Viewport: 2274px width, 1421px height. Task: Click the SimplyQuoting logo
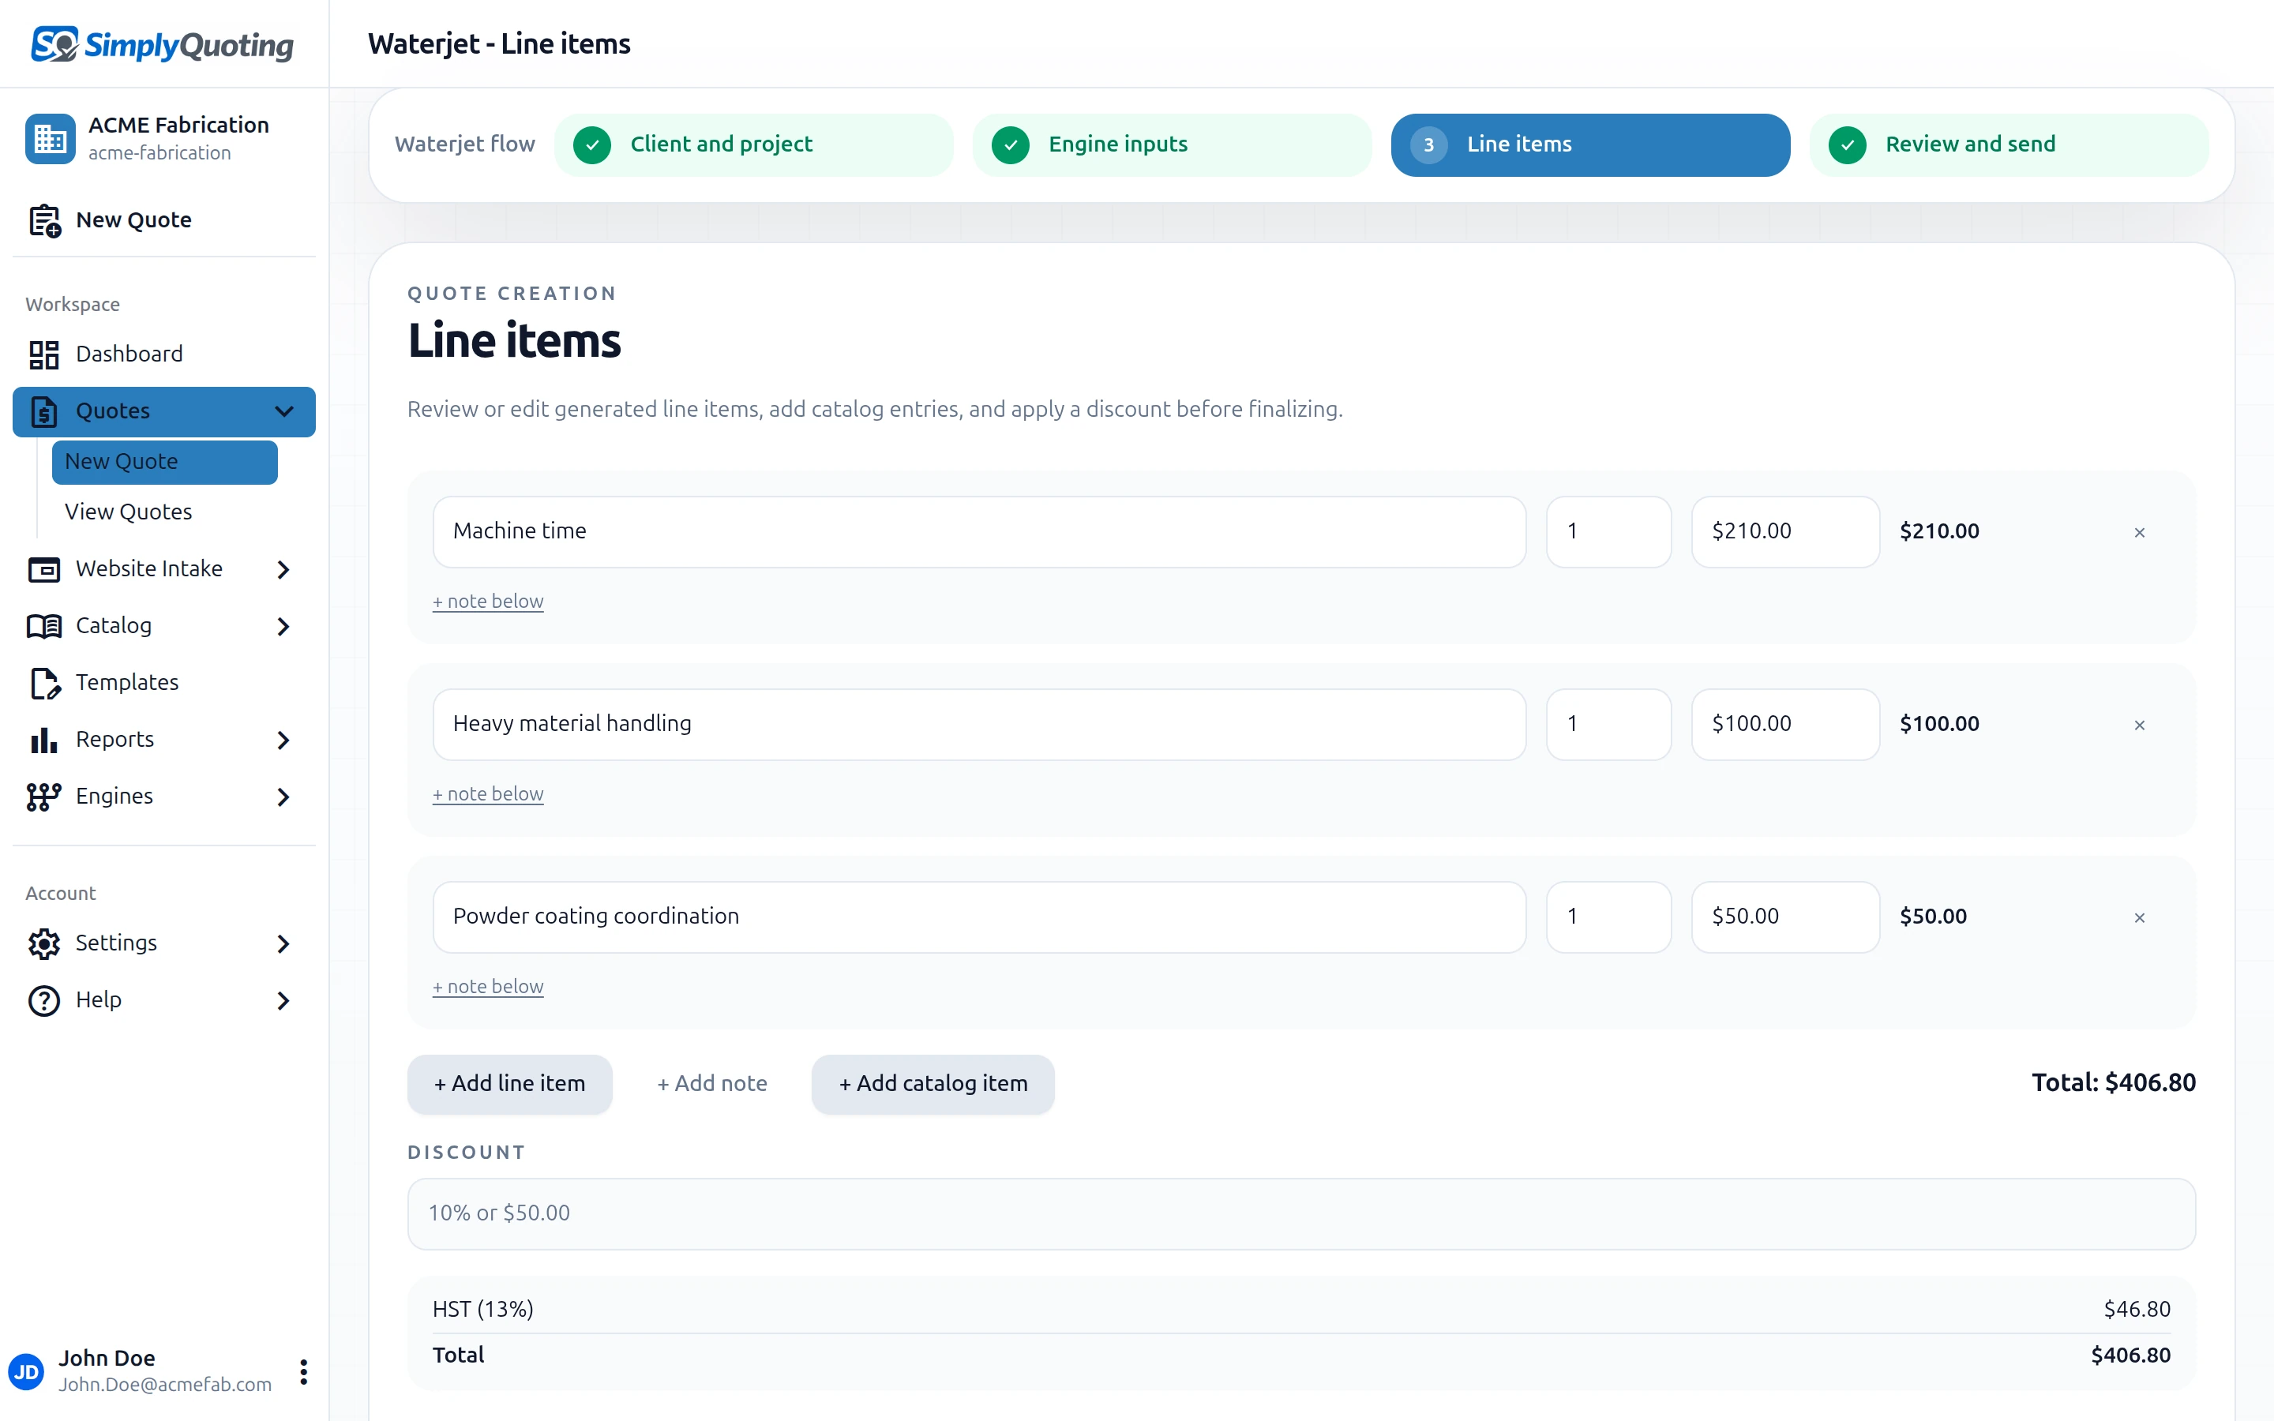click(x=163, y=44)
